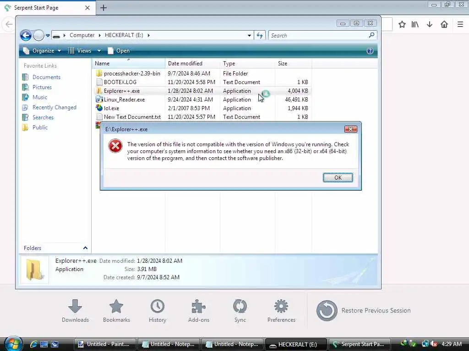The image size is (469, 351).
Task: Open the browser hamburger menu
Action: click(x=460, y=24)
